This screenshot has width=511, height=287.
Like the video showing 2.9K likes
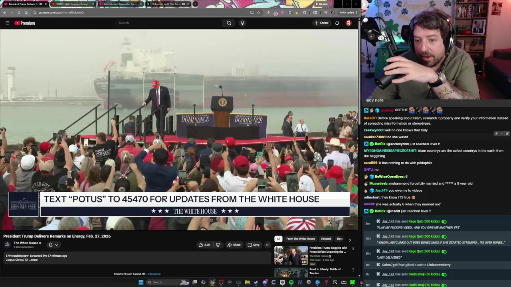(204, 245)
